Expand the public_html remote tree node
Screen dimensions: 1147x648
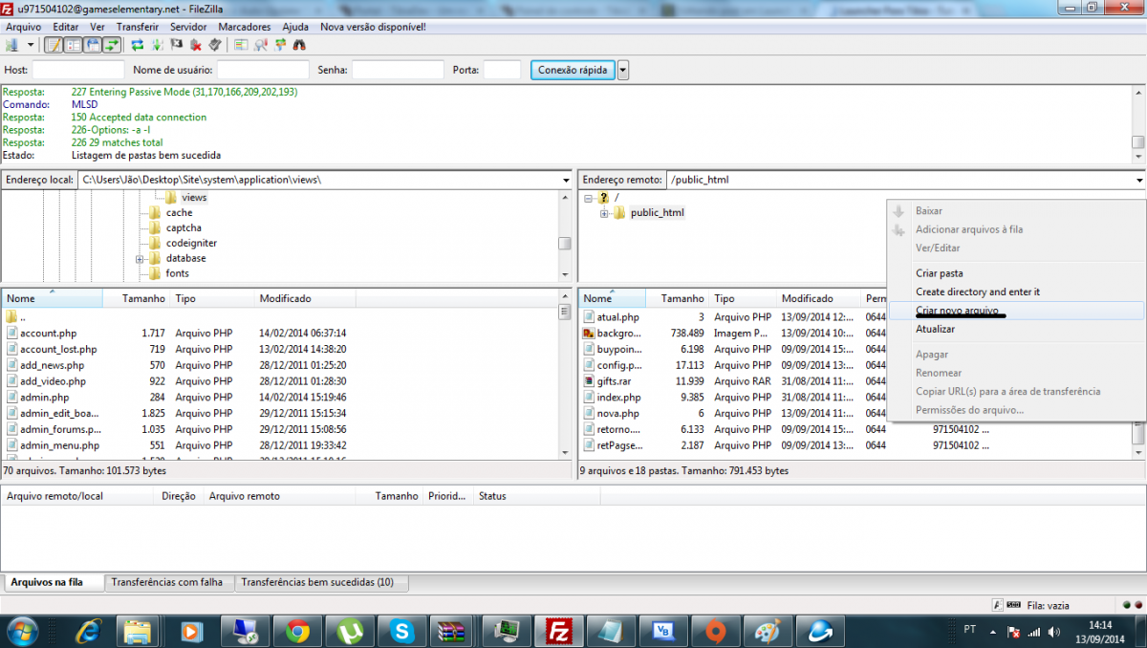click(604, 213)
